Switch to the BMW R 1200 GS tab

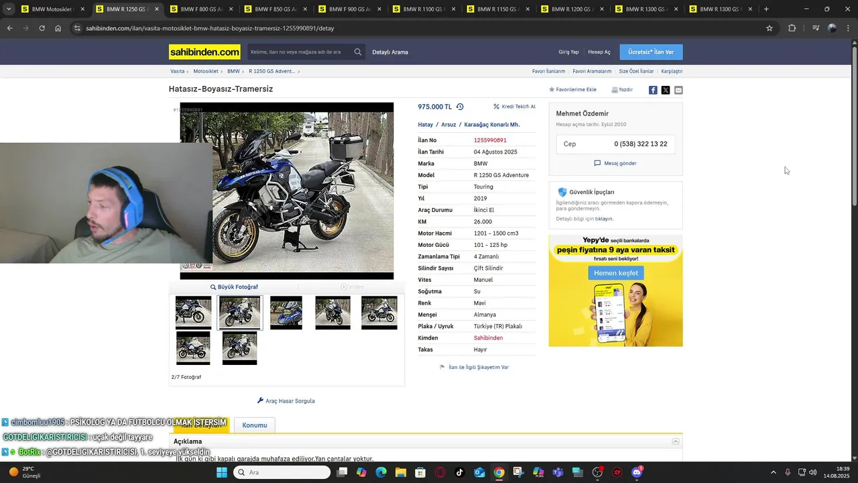(572, 9)
